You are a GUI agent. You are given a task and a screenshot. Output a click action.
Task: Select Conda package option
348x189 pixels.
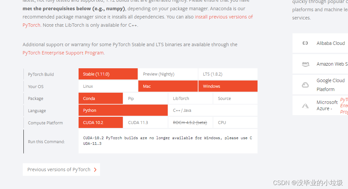pos(101,99)
